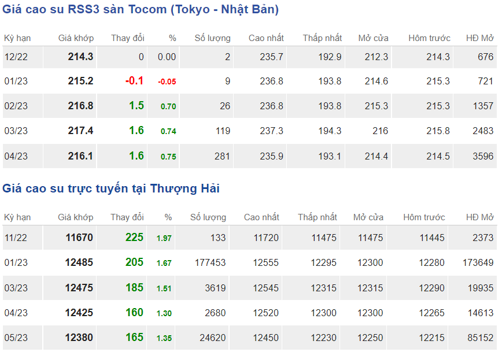The image size is (502, 352).
Task: Click the open interest value 3596
Action: coord(482,156)
